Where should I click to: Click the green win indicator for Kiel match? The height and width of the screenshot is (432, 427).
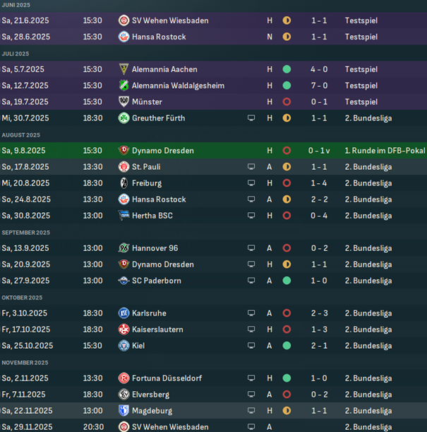(287, 346)
